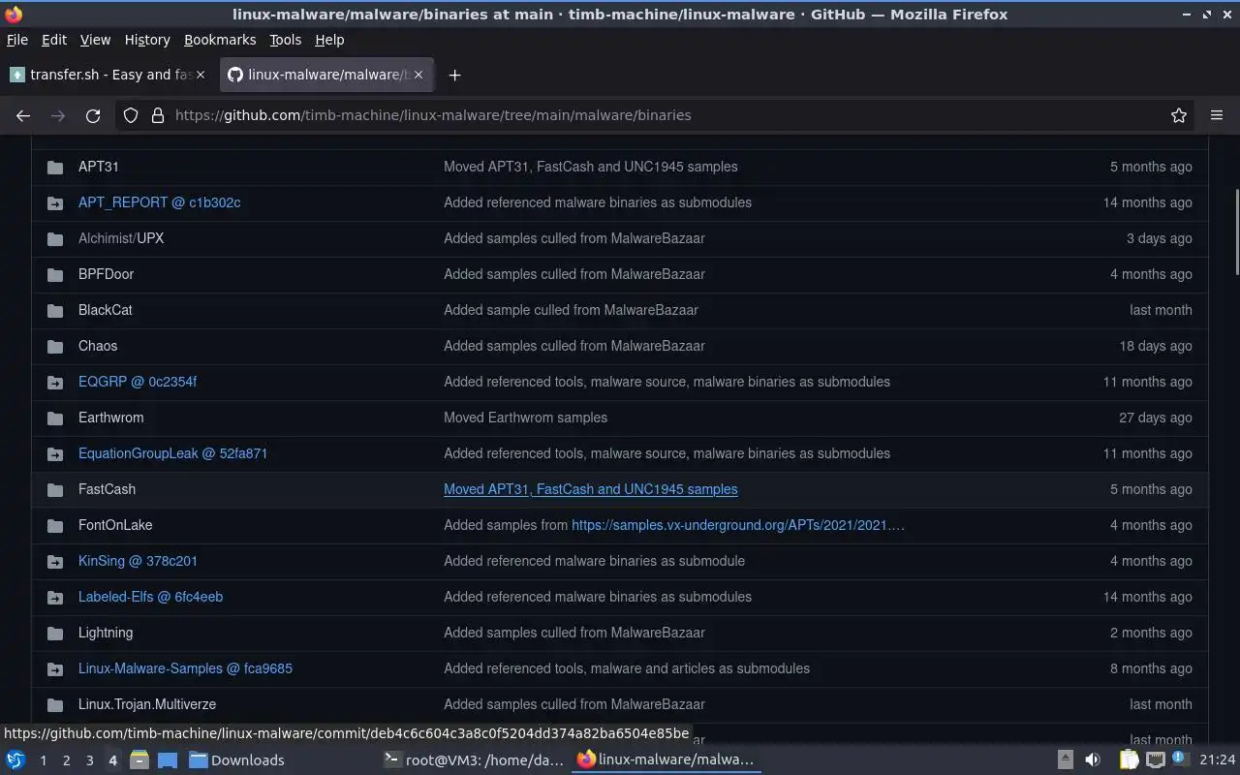1240x775 pixels.
Task: Open the APT31 folder
Action: [x=98, y=167]
